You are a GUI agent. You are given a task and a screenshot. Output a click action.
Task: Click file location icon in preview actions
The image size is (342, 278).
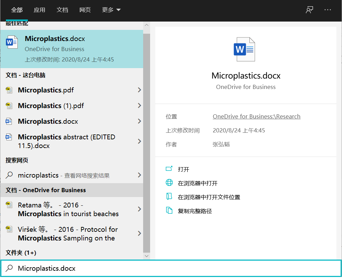[169, 196]
